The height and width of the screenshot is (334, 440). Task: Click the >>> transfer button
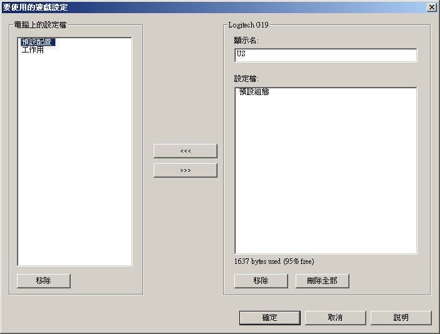pos(186,171)
